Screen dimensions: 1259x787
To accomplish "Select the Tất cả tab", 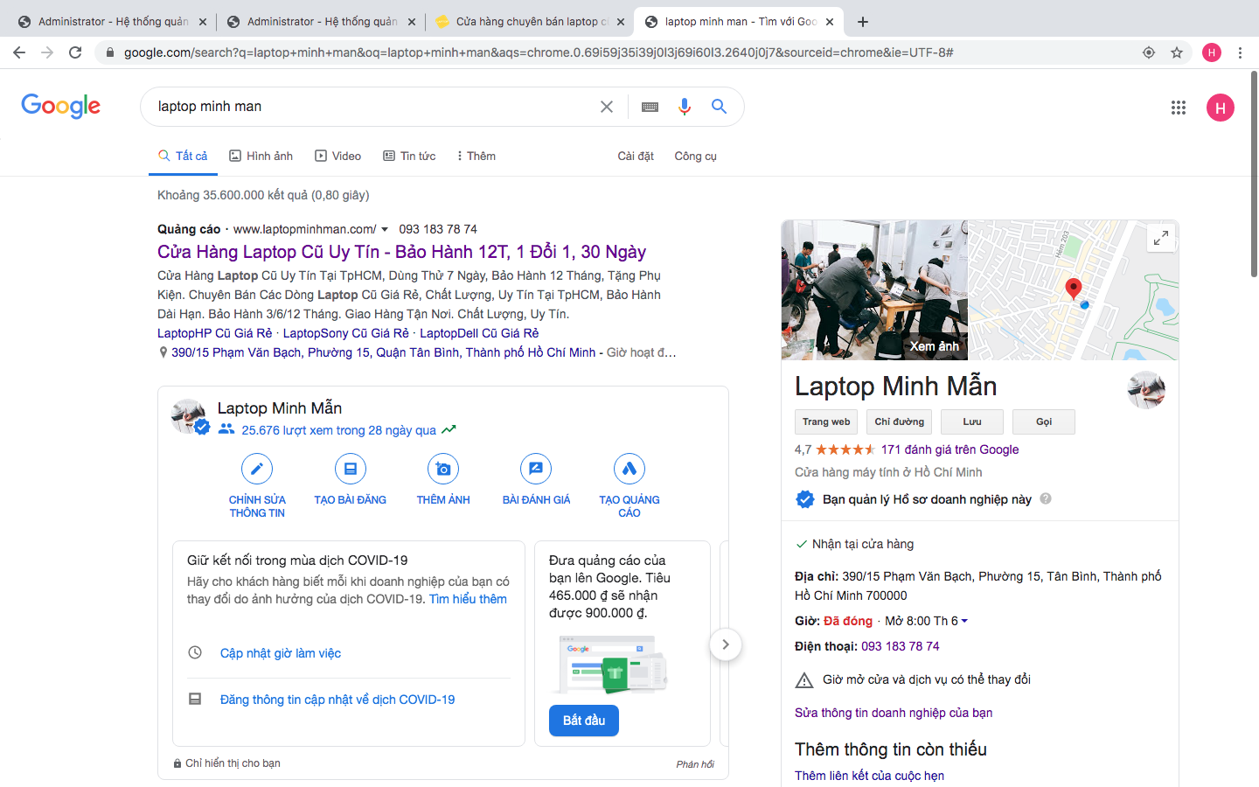I will [x=183, y=157].
